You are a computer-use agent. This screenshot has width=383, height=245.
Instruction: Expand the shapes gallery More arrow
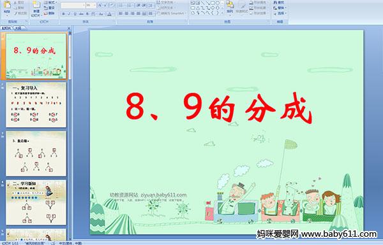tap(222, 13)
